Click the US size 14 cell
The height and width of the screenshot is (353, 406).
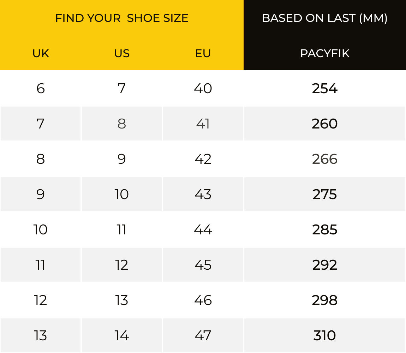pos(122,335)
